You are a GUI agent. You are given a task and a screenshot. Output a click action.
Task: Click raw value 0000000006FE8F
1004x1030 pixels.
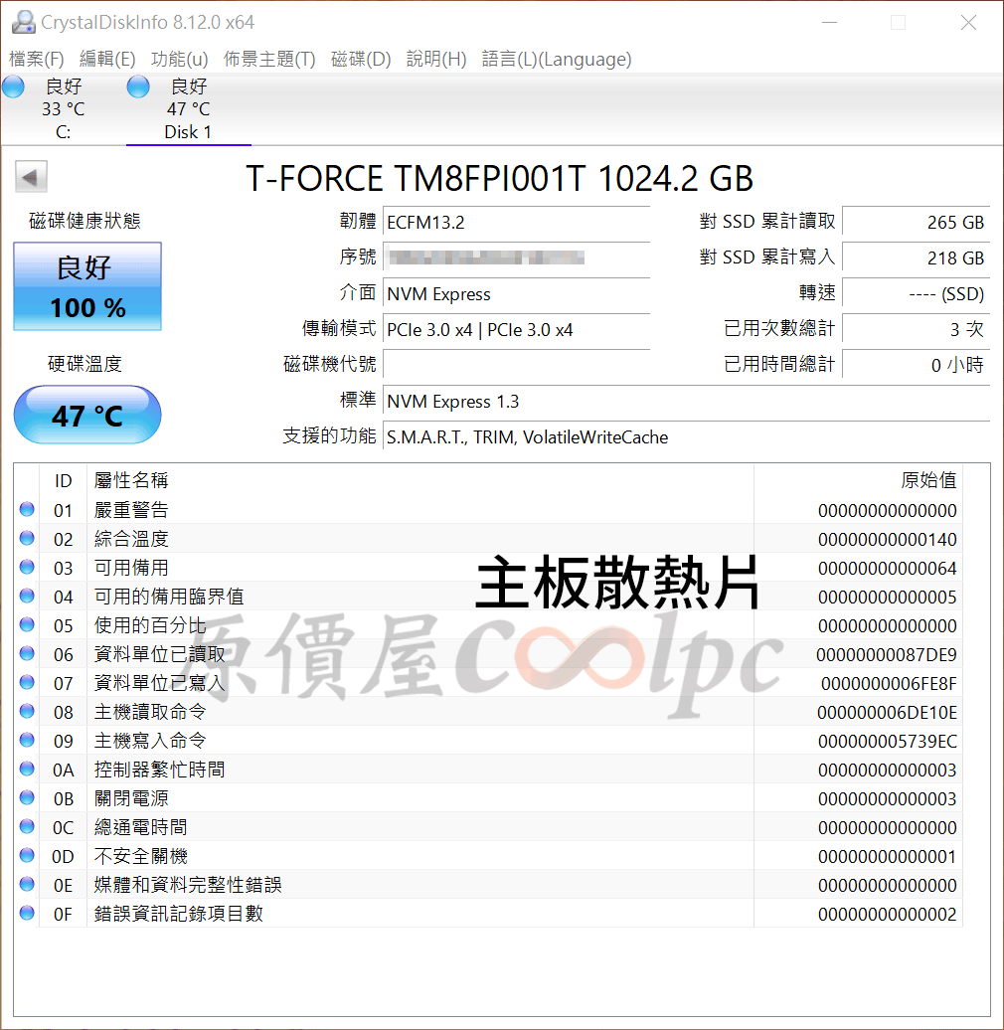(x=889, y=684)
